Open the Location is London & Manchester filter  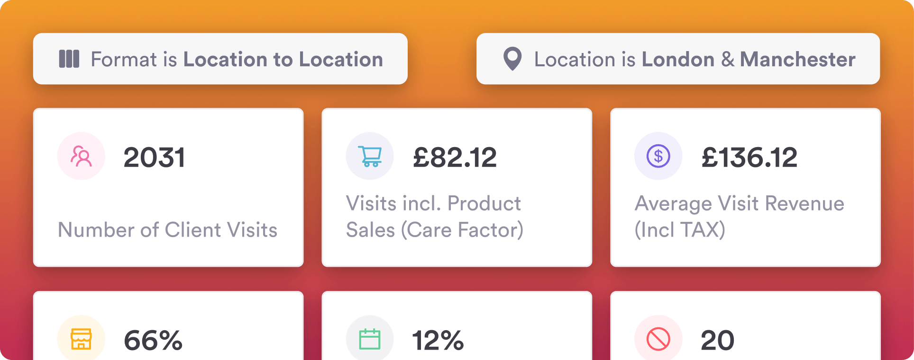click(x=678, y=59)
